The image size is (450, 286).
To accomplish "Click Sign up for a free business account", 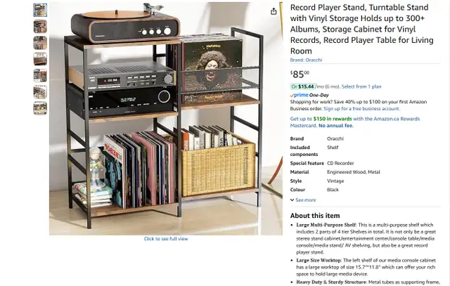I will coord(361,109).
